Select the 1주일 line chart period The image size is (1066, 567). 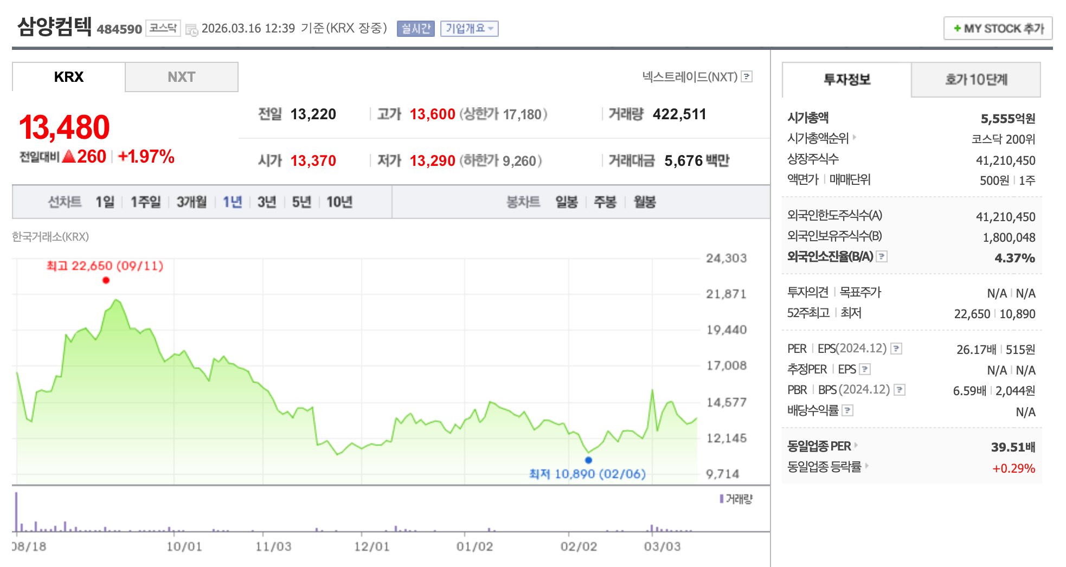[145, 202]
